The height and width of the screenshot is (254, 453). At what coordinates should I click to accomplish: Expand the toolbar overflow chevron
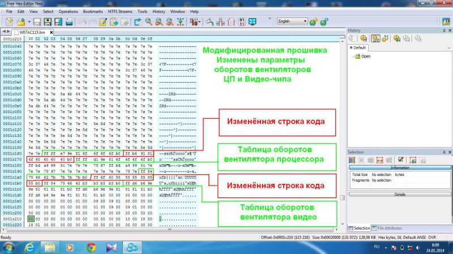(x=270, y=19)
